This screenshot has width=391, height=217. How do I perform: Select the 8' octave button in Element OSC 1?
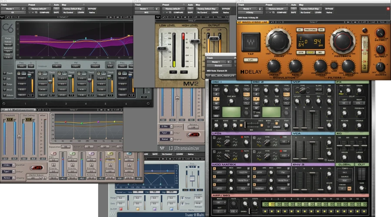click(216, 99)
